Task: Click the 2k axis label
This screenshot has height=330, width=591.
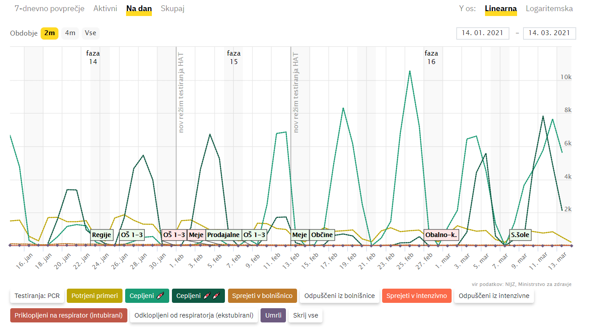Action: (567, 209)
